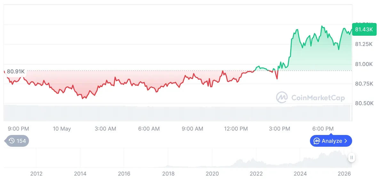The image size is (384, 179).
Task: Open the Analyze AI button
Action: pyautogui.click(x=331, y=141)
